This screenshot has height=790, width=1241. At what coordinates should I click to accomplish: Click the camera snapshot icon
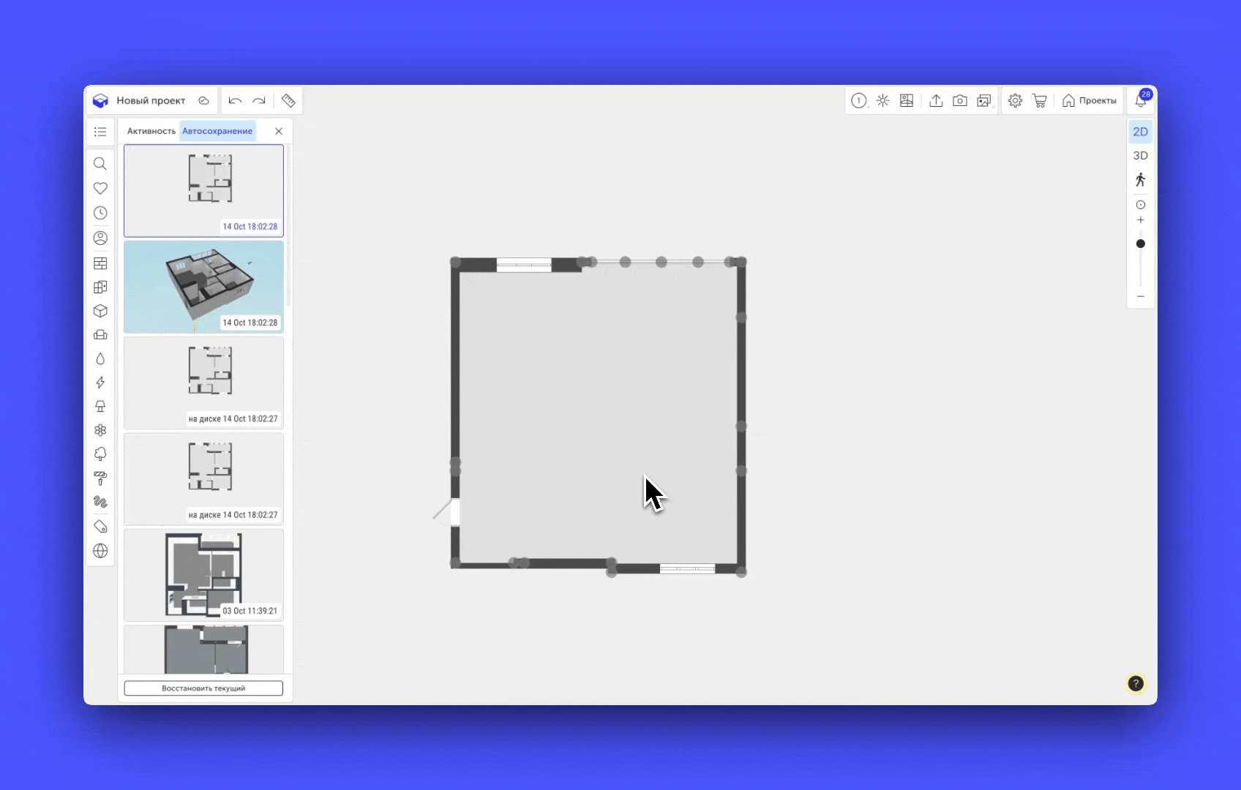[x=960, y=101]
